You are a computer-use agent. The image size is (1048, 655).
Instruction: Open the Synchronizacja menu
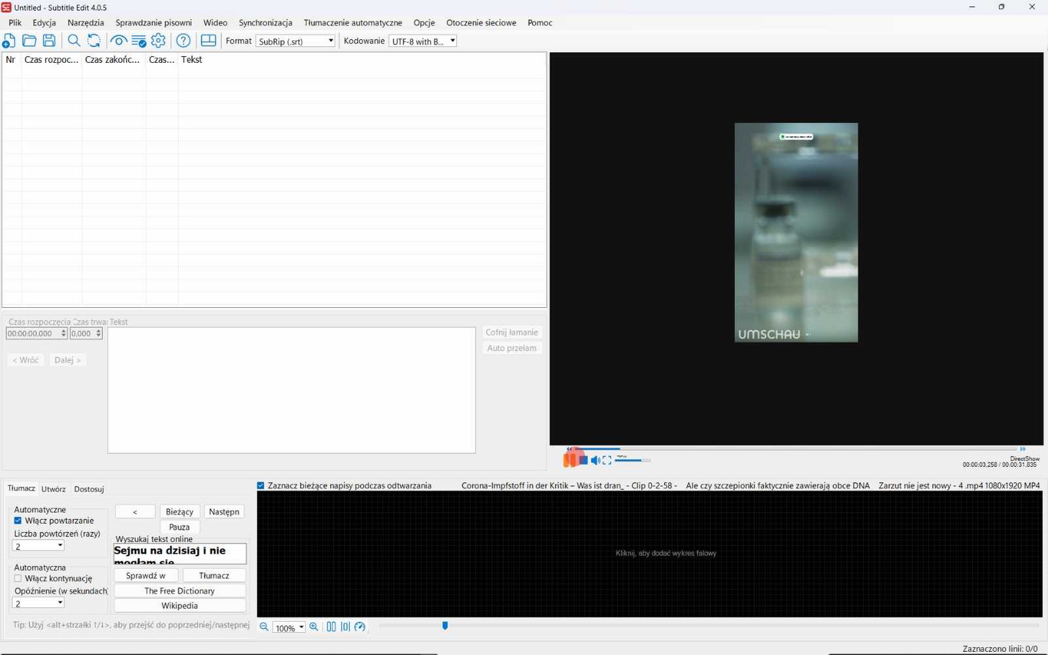265,22
